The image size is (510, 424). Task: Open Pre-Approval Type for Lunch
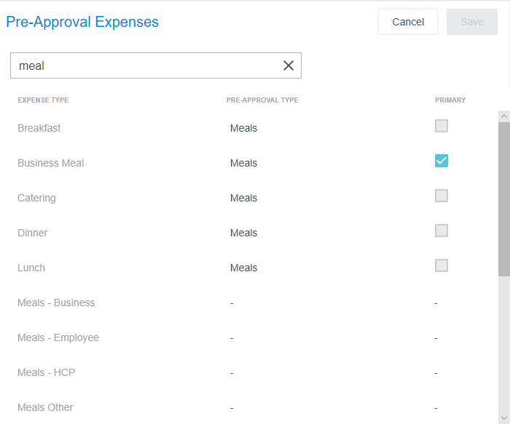pyautogui.click(x=243, y=268)
